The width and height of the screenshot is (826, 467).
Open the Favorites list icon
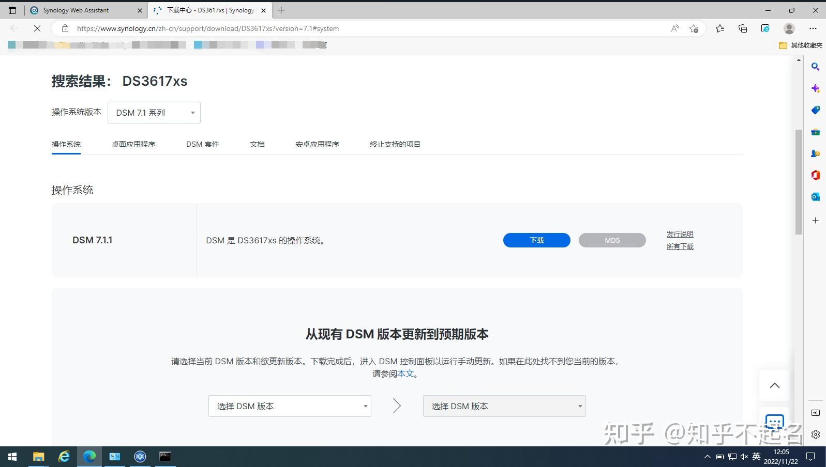[720, 28]
